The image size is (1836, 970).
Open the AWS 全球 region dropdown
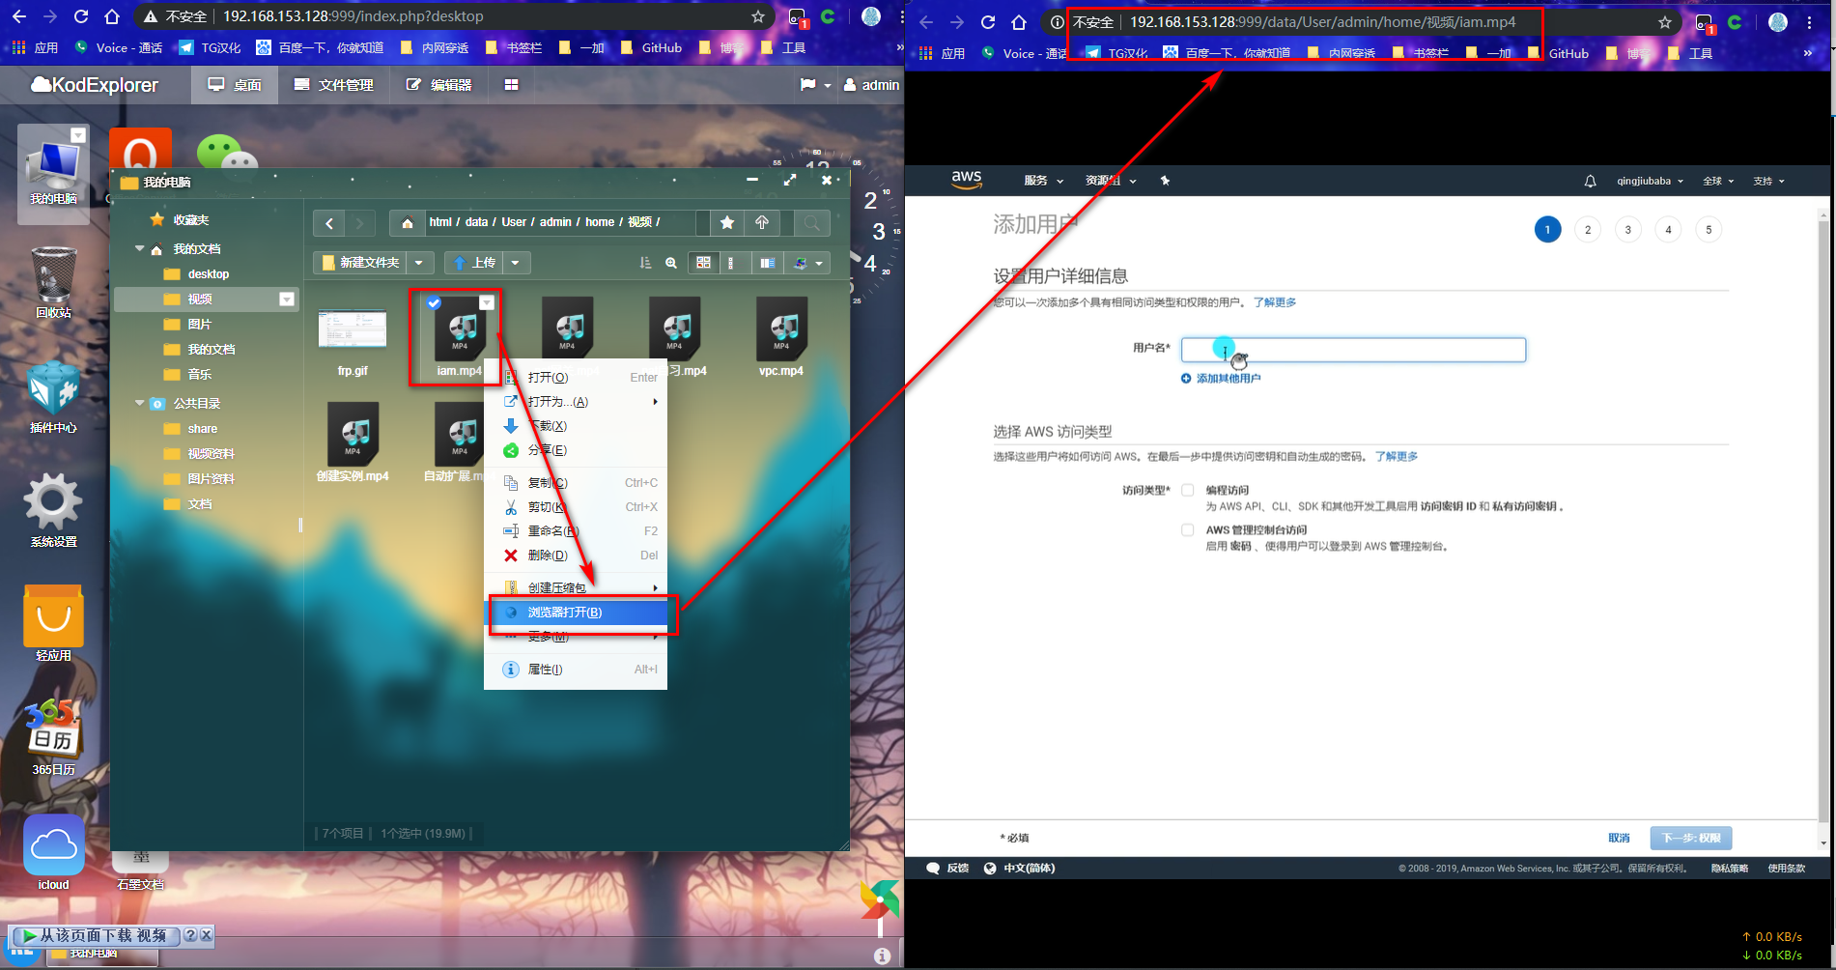(1718, 181)
